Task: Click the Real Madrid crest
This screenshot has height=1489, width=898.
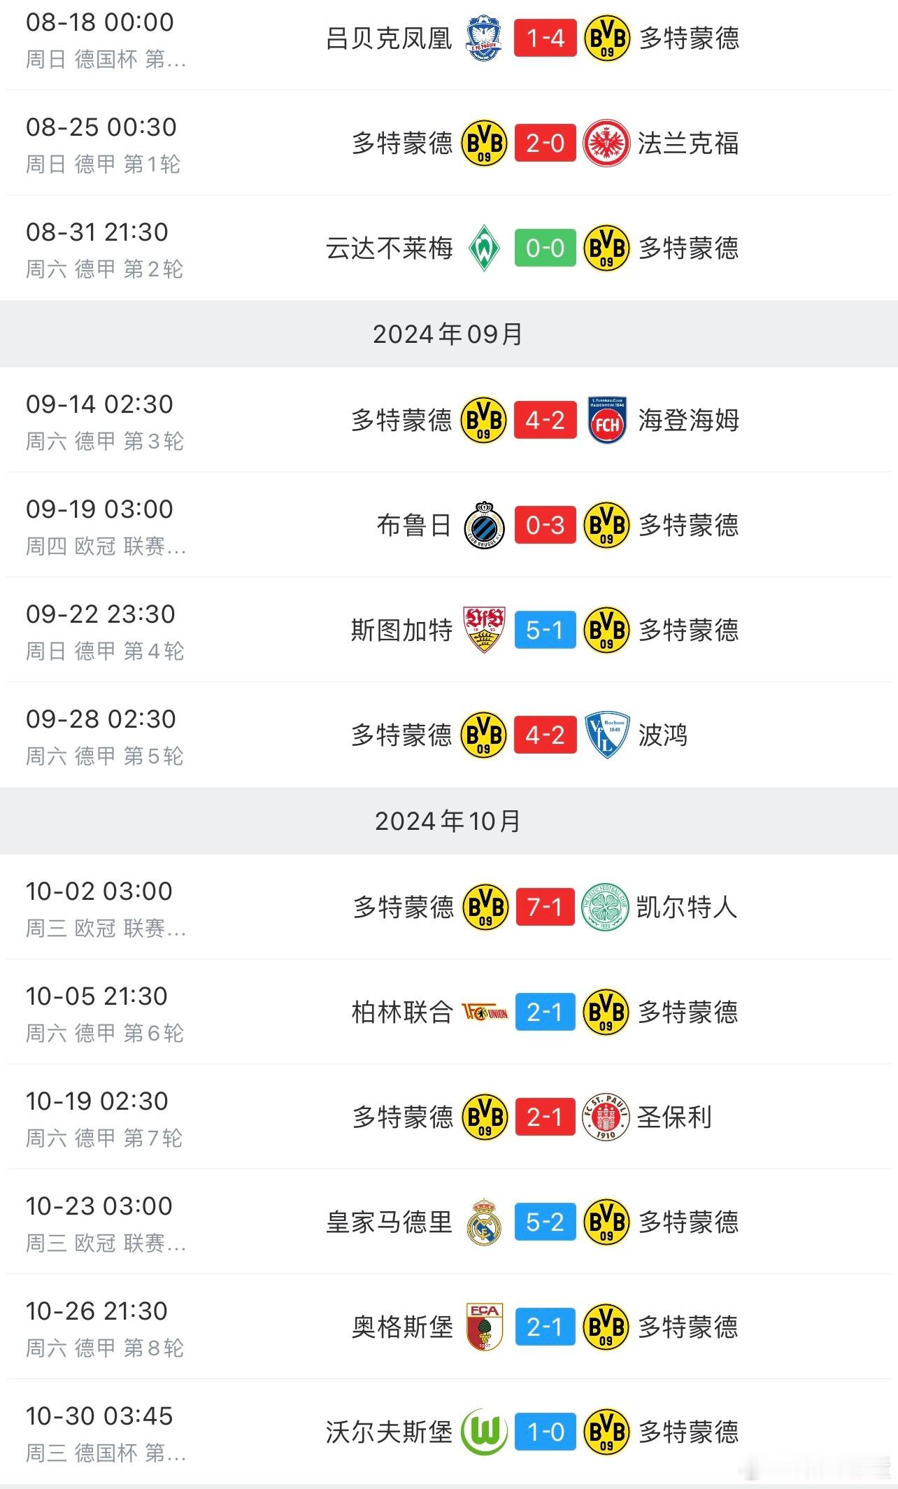Action: point(484,1222)
